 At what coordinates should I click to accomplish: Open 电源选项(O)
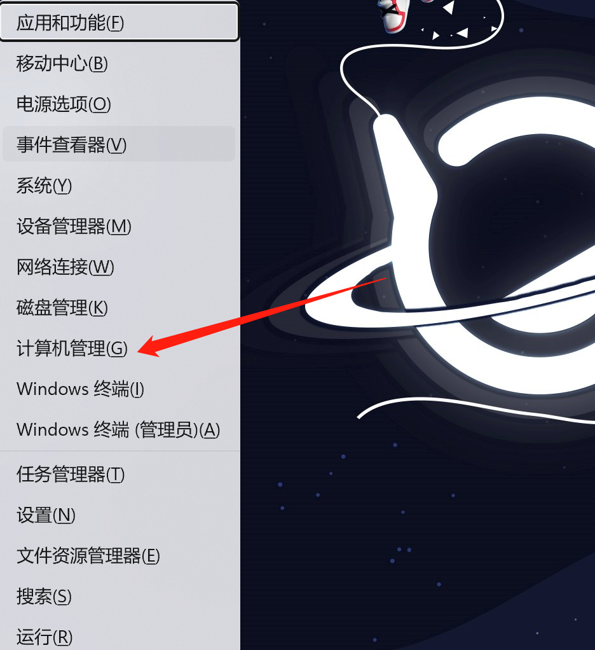119,104
